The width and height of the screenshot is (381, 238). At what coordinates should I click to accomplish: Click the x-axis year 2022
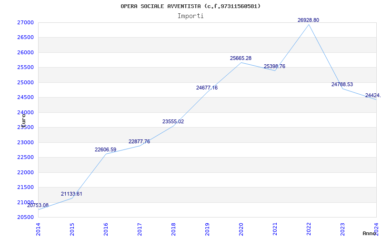click(x=309, y=229)
